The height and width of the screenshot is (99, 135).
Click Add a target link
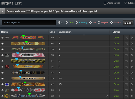pyautogui.click(x=112, y=3)
